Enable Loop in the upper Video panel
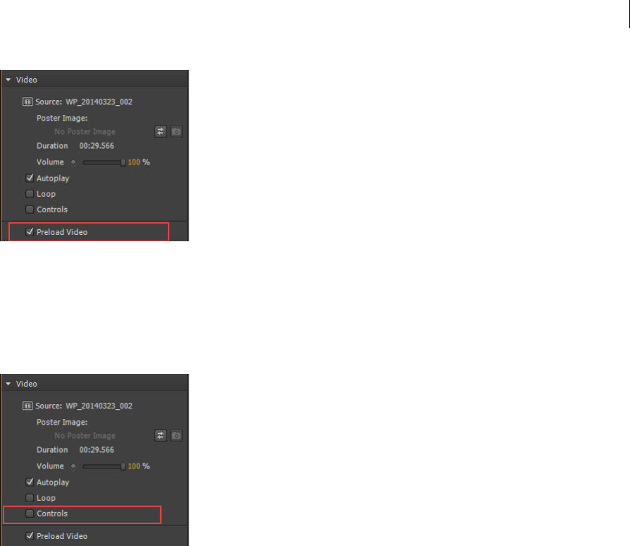The image size is (630, 546). click(30, 194)
